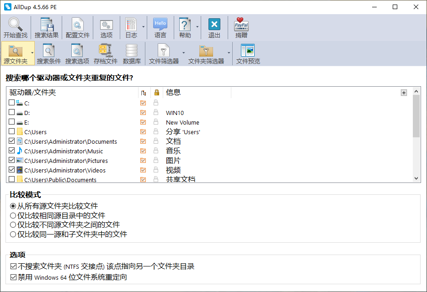Click the 退出 exit button

[x=213, y=27]
